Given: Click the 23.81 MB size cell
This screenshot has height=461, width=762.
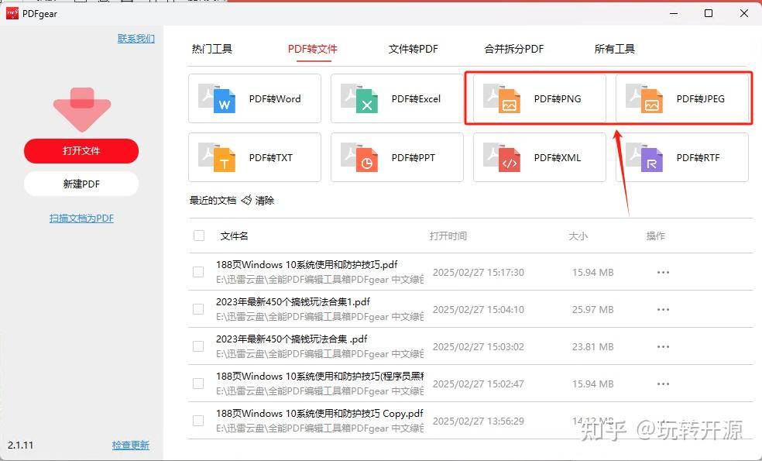Looking at the screenshot, I should pos(593,347).
